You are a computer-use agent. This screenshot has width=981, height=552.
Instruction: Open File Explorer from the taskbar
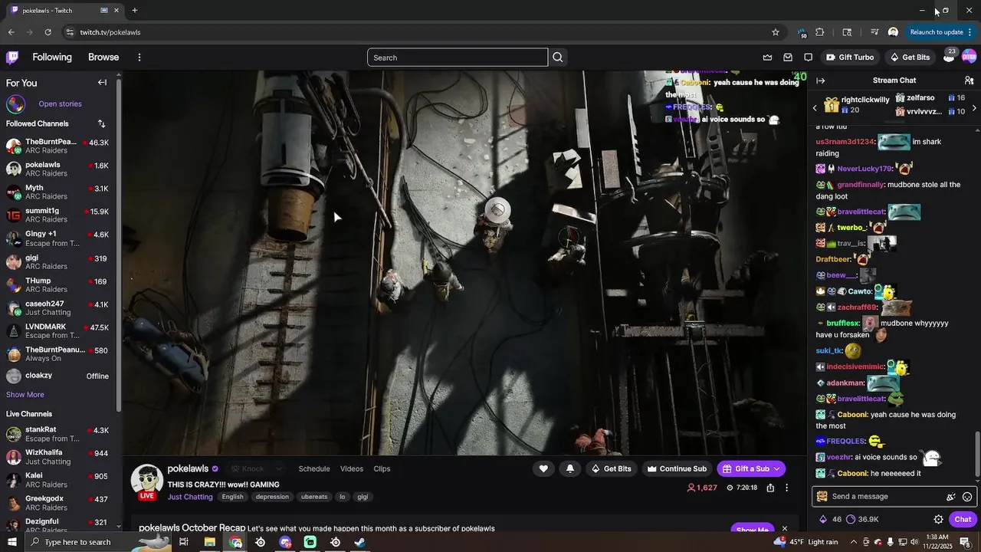(209, 542)
